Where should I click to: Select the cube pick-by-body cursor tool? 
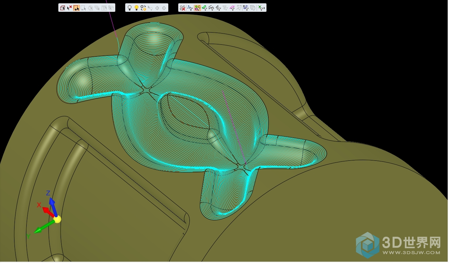[63, 8]
